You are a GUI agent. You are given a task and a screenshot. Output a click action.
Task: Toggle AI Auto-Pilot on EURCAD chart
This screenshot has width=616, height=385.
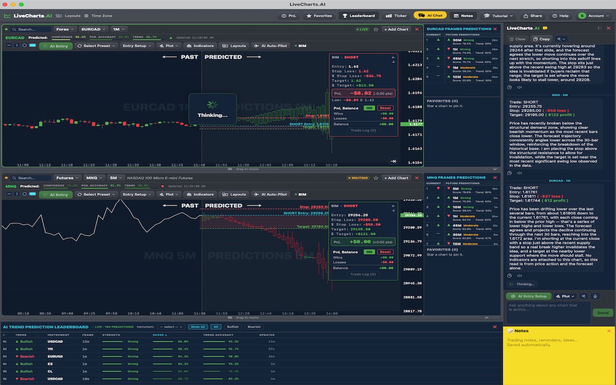270,46
